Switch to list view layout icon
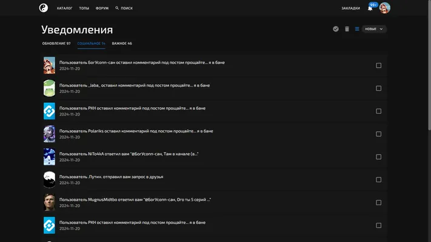431x242 pixels. coord(357,29)
